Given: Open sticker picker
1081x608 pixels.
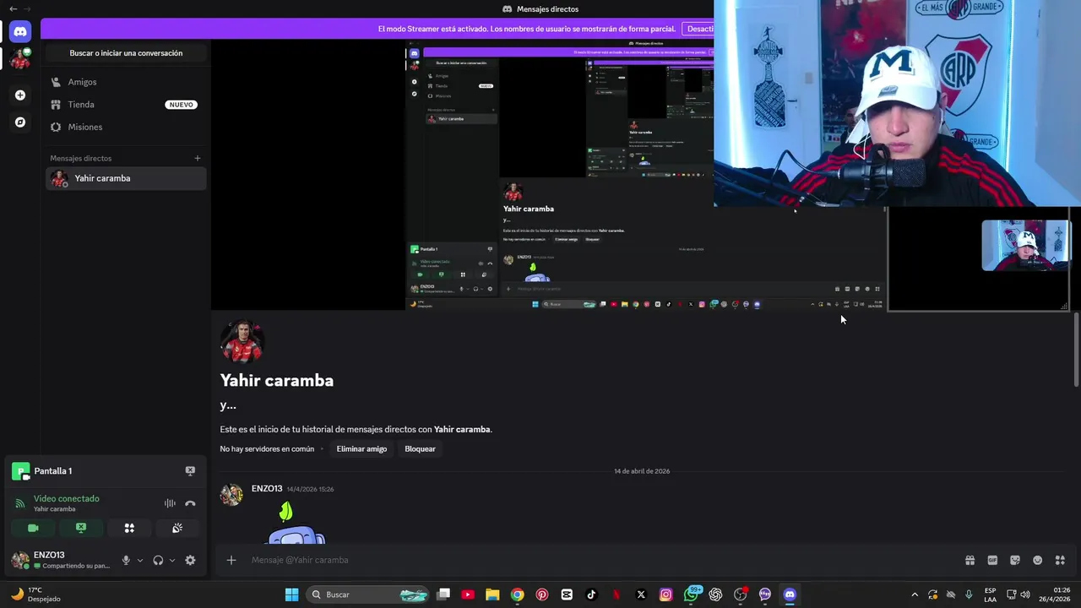Looking at the screenshot, I should coord(1015,560).
